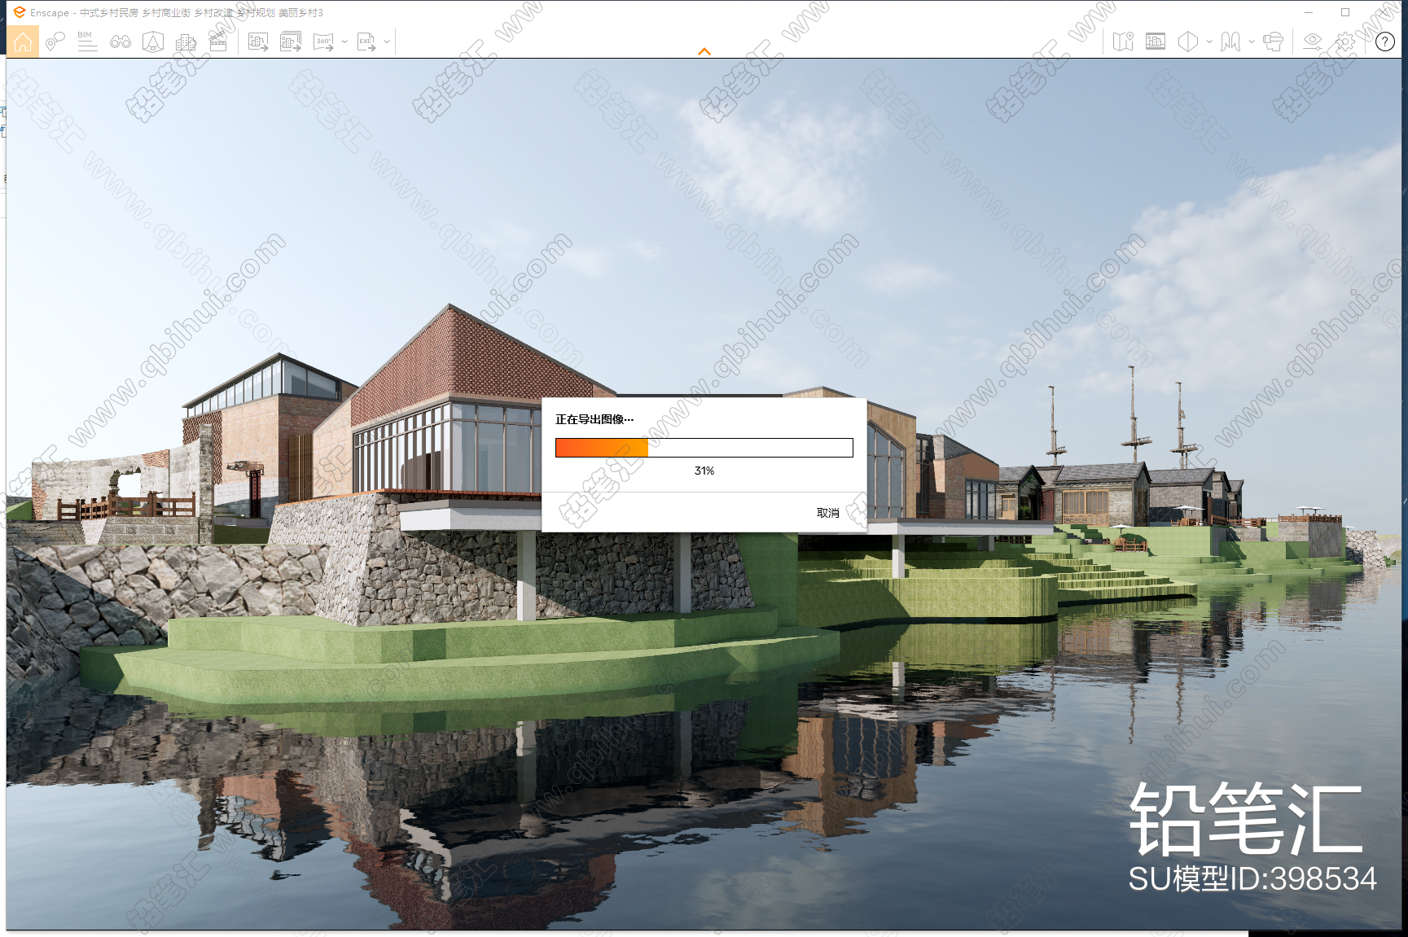Click Enscape logo in title bar
Viewport: 1408px width, 937px height.
[x=20, y=12]
